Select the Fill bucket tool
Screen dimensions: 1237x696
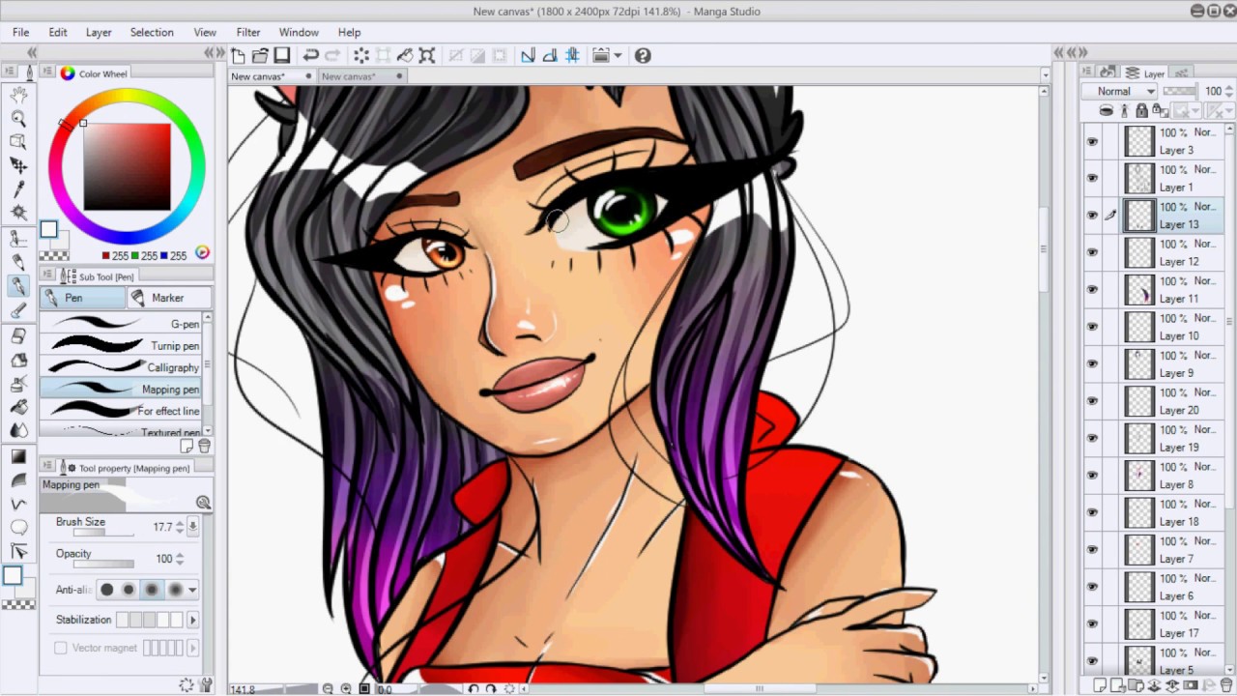(18, 408)
